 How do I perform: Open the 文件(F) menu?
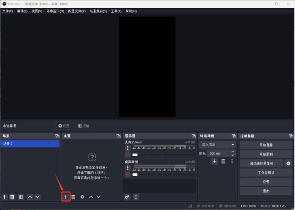7,11
